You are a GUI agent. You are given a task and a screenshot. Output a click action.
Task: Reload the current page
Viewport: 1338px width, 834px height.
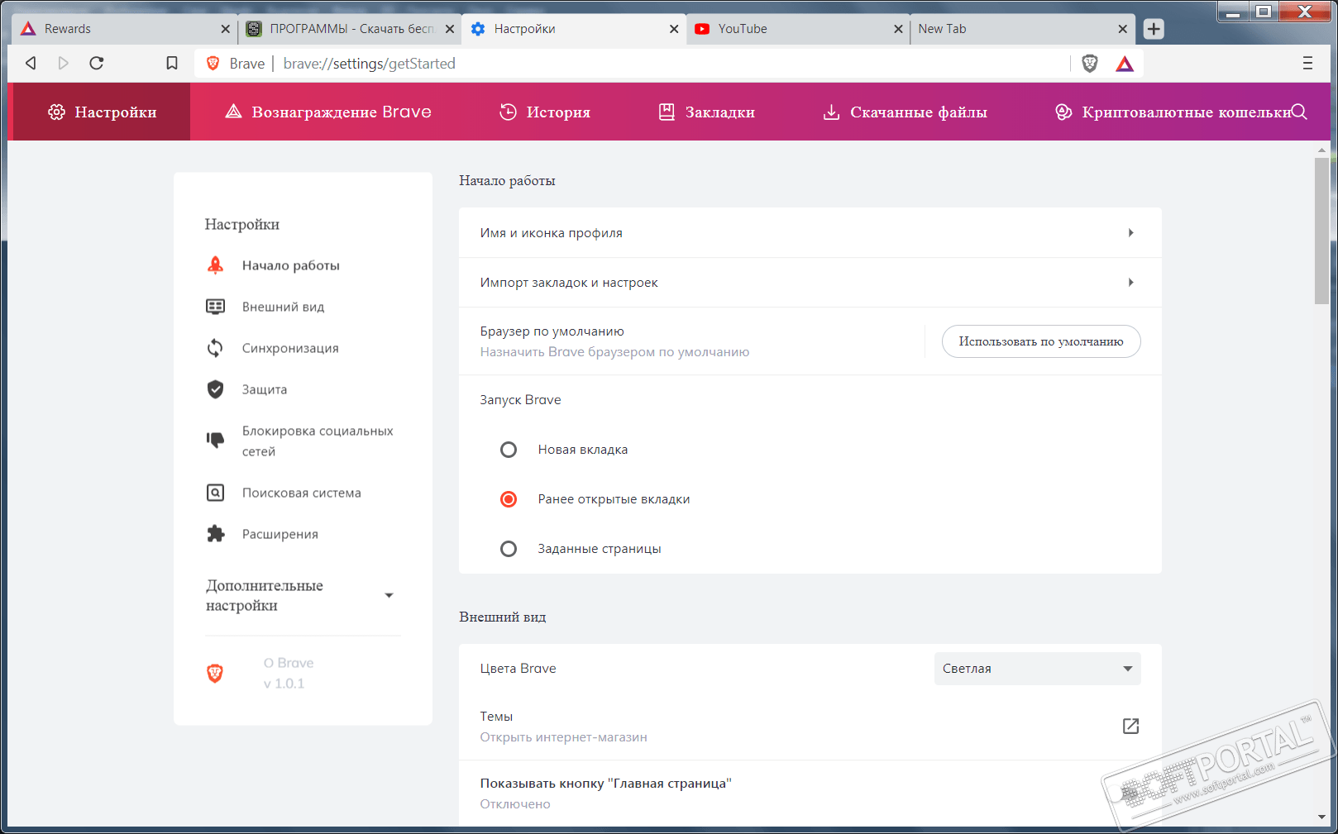97,64
